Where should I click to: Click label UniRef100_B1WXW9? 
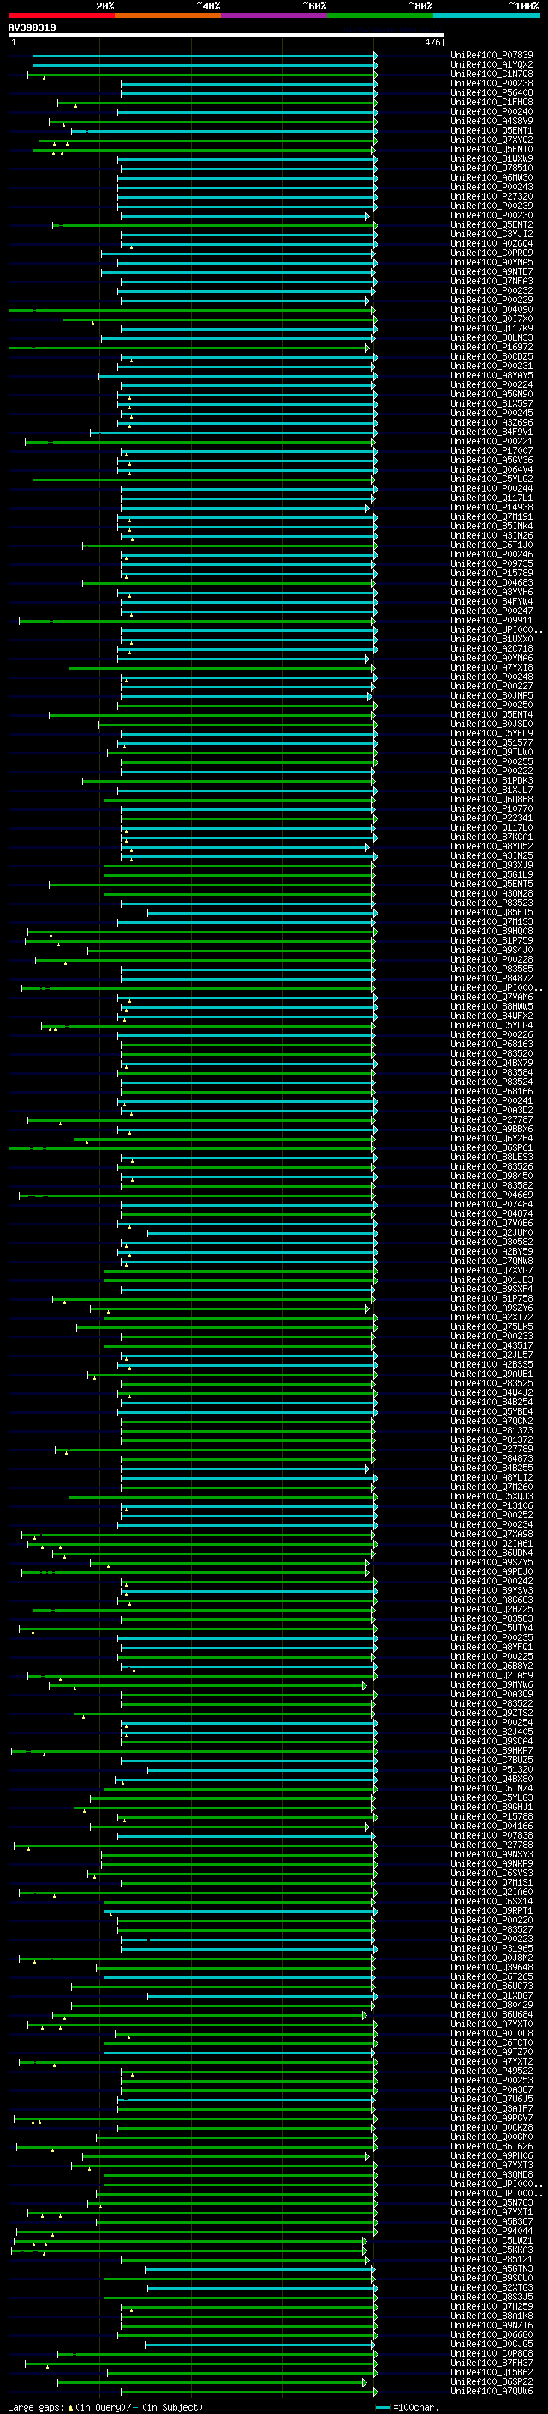pyautogui.click(x=491, y=158)
